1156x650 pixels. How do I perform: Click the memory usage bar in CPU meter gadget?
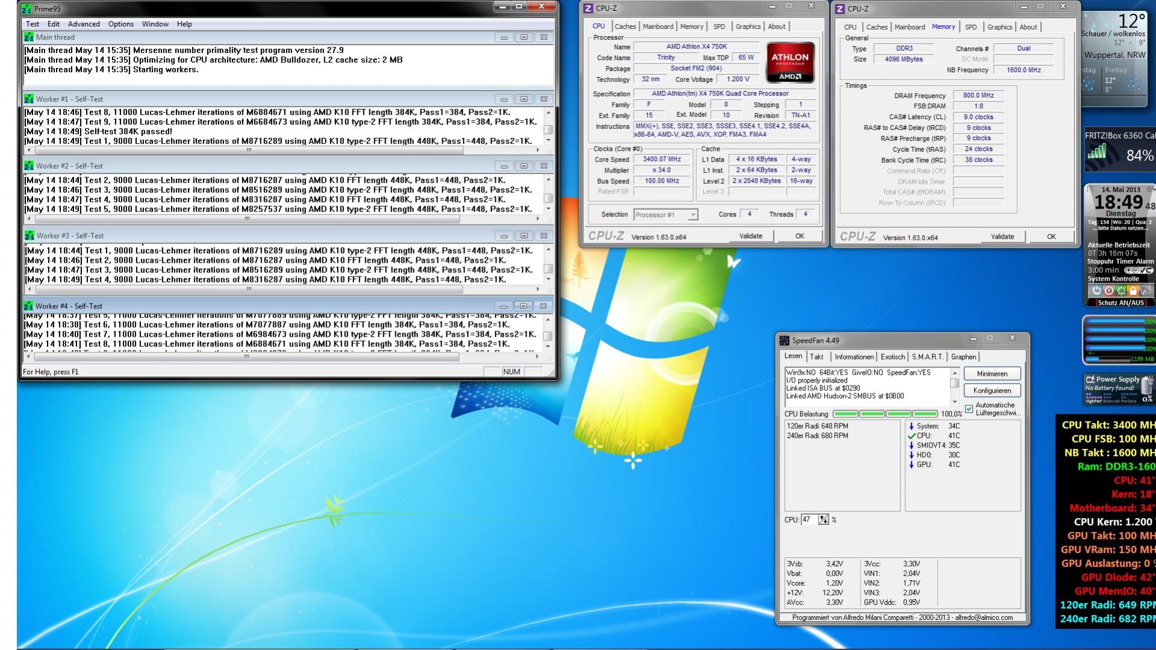pyautogui.click(x=1107, y=359)
